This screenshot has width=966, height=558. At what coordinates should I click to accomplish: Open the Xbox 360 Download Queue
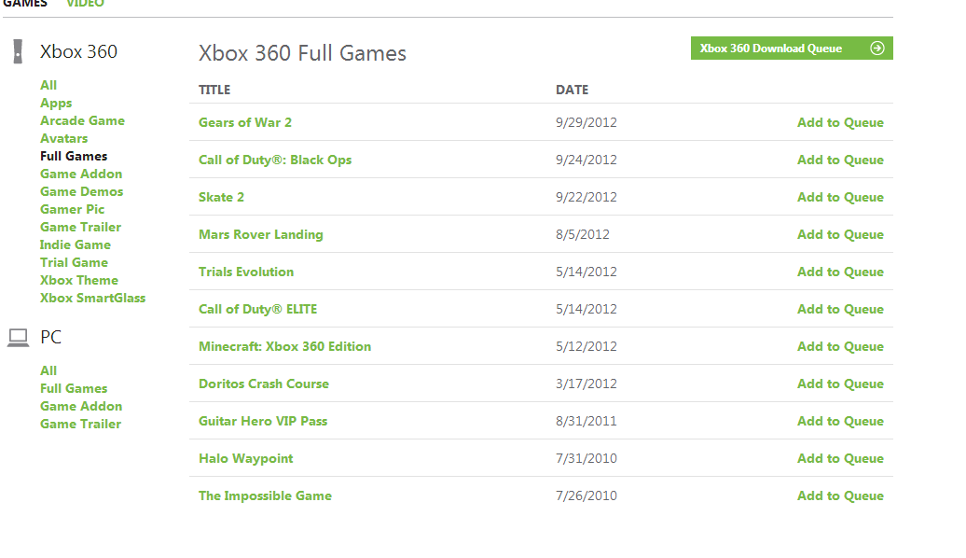[771, 49]
